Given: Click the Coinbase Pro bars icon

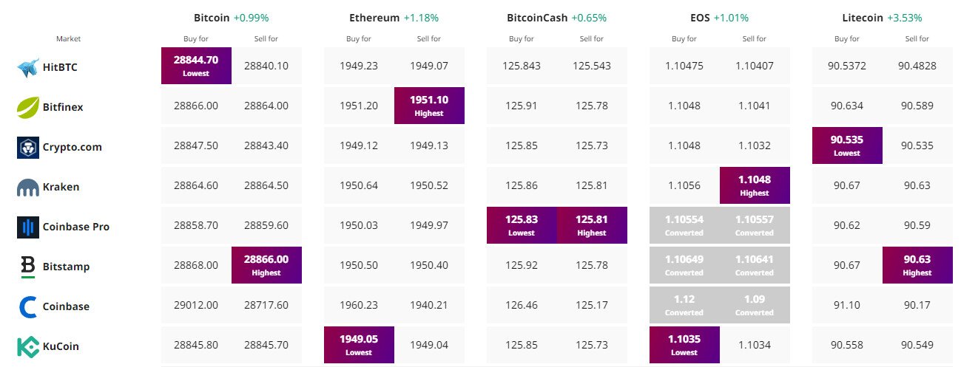Looking at the screenshot, I should click(28, 227).
